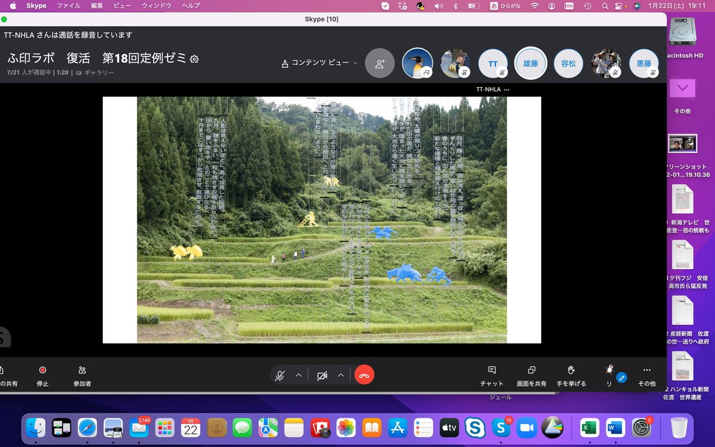Click 画面を共有 share screen
The image size is (715, 447).
532,376
